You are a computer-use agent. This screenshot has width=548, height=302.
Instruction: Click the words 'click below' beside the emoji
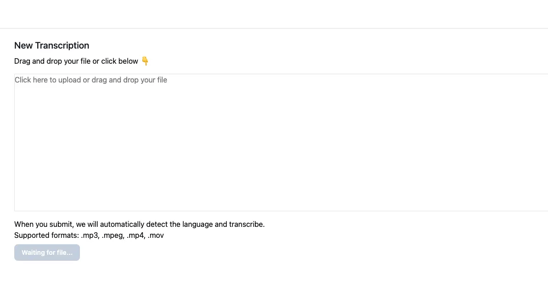pos(120,61)
